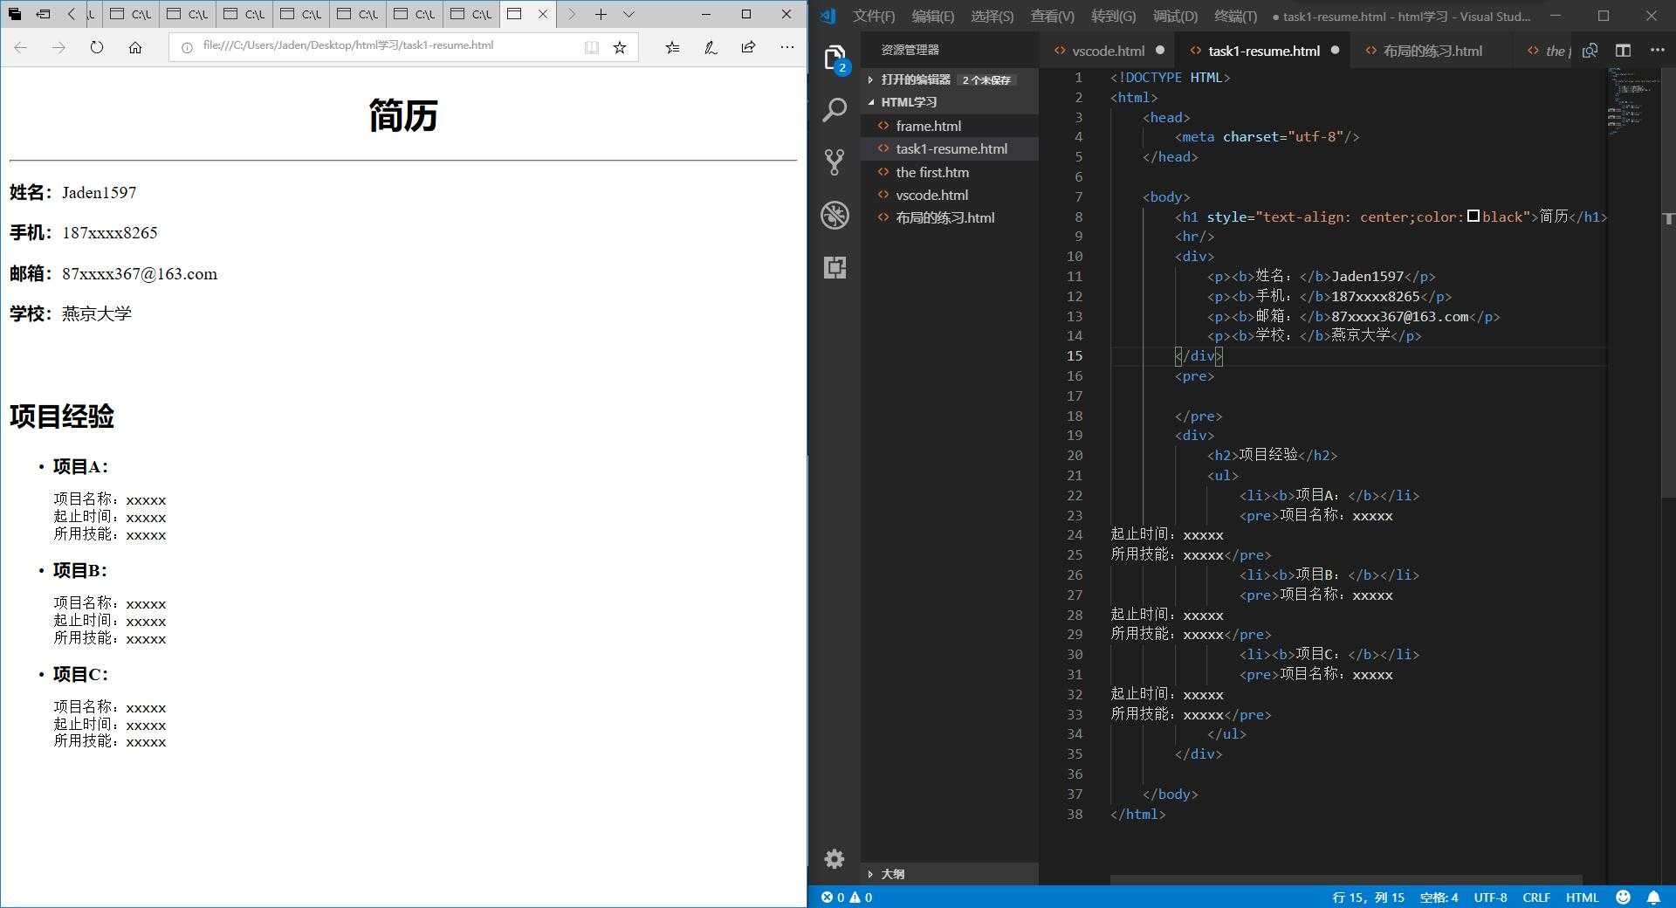Show tabs you've set aside in Edge
Viewport: 1676px width, 908px height.
[15, 14]
